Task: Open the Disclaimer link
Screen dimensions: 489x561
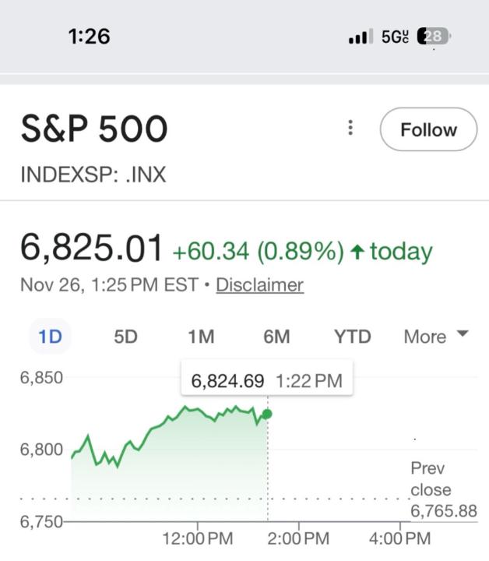Action: point(259,285)
